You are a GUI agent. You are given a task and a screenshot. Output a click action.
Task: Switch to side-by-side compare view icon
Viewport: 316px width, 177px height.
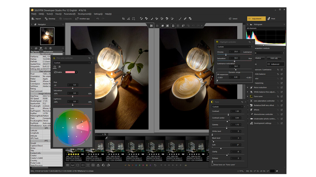[83, 165]
